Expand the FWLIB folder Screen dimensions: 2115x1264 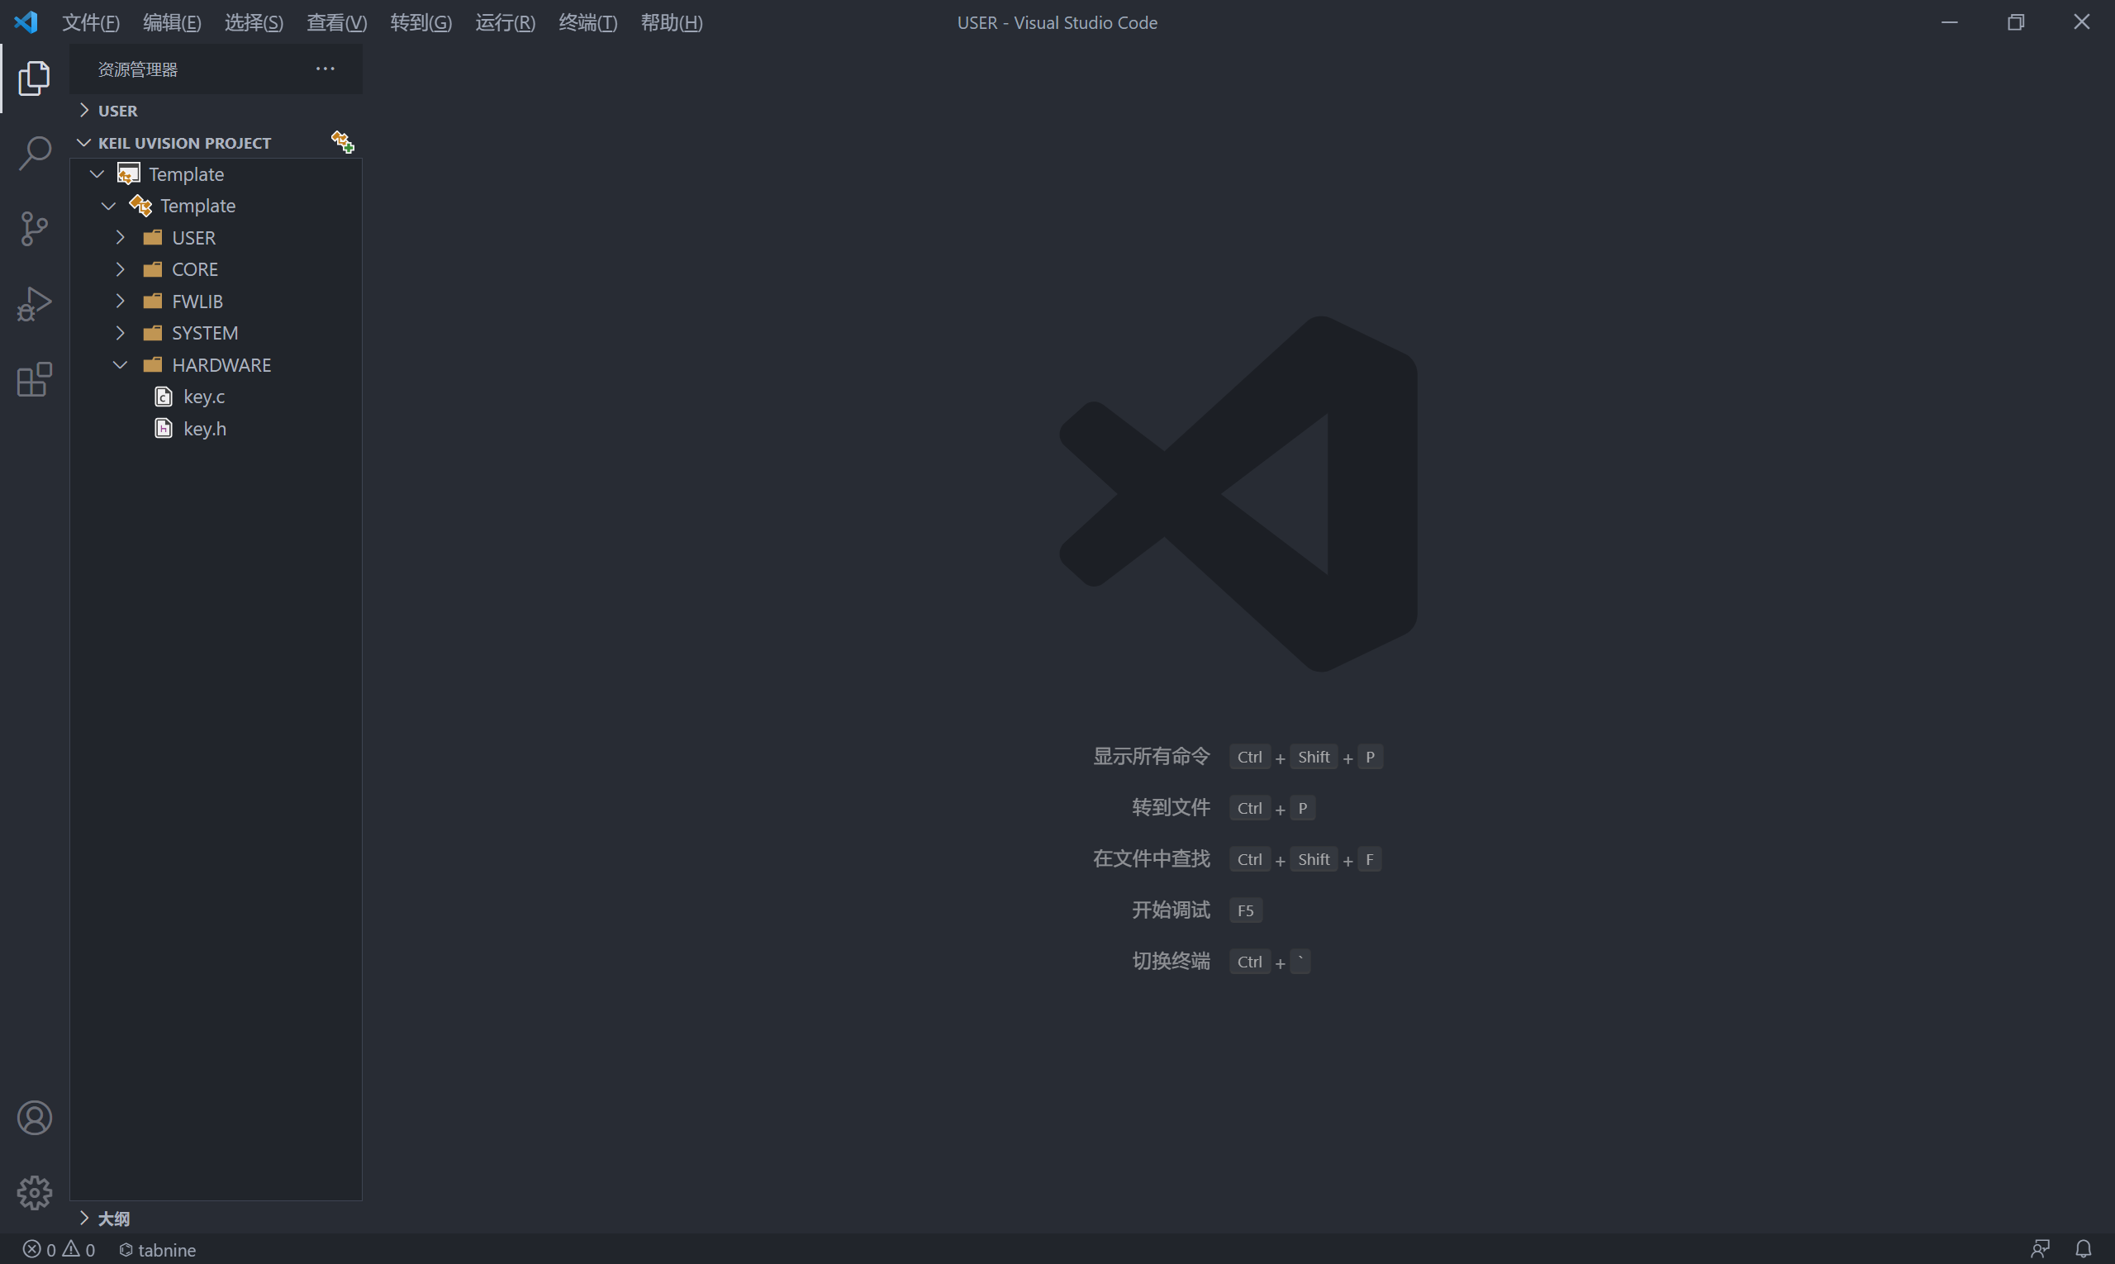point(197,302)
